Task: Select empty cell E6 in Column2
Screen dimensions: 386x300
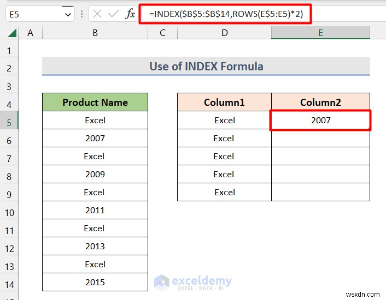Action: coord(320,138)
